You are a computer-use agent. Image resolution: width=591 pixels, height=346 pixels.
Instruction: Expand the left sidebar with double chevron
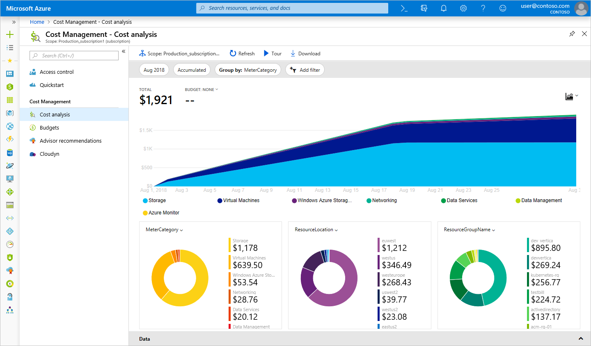pyautogui.click(x=14, y=22)
